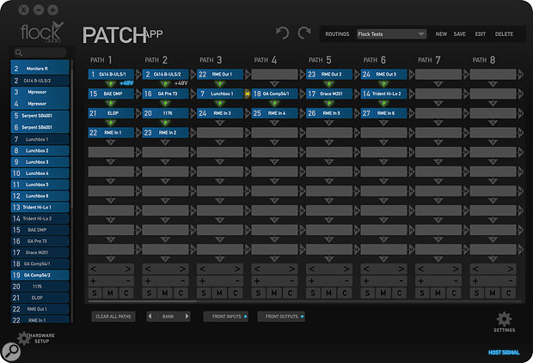Click the green arrow below ELOP in Path 1
Screen dimensions: 533x363
111,123
